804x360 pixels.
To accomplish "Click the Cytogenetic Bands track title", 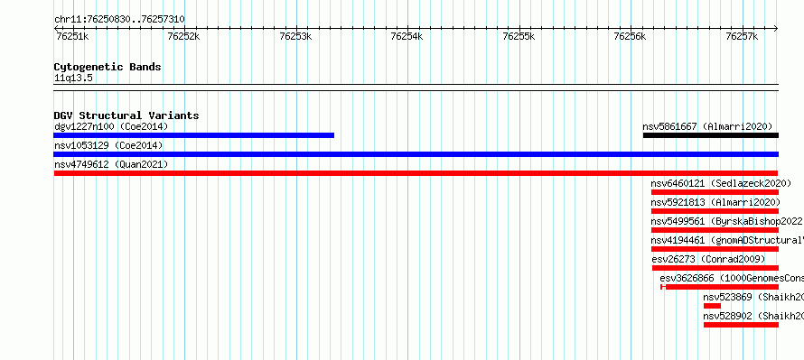I will 108,67.
